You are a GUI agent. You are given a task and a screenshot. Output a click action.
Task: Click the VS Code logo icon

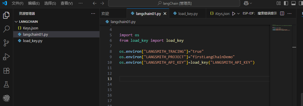click(5, 3)
